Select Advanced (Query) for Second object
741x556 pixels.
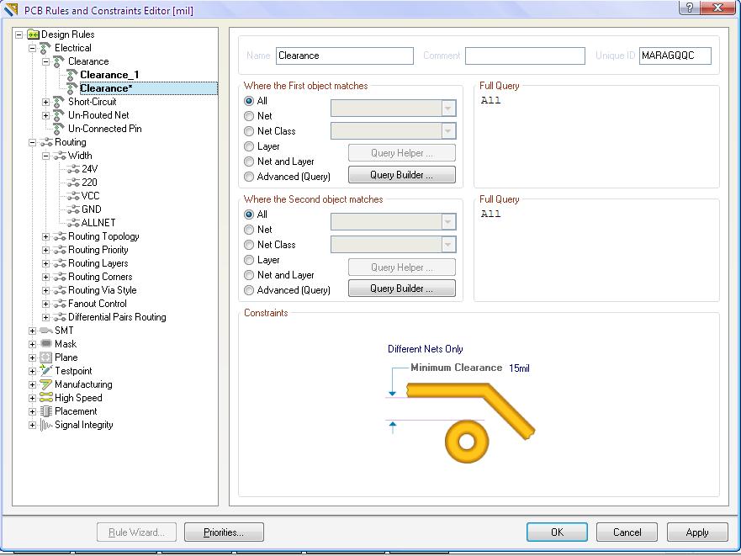click(x=249, y=290)
